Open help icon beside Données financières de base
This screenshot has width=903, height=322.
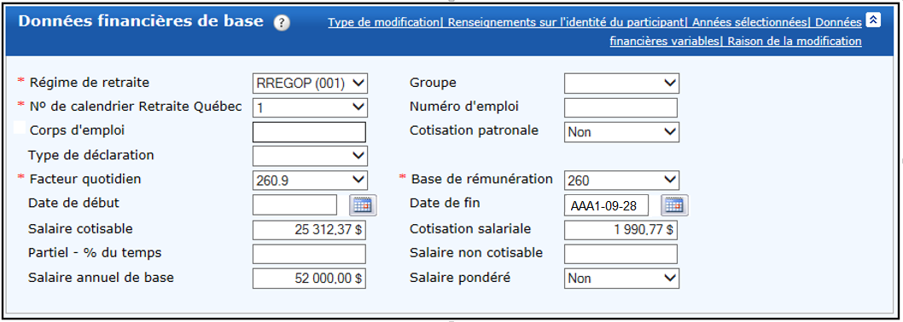pos(282,23)
